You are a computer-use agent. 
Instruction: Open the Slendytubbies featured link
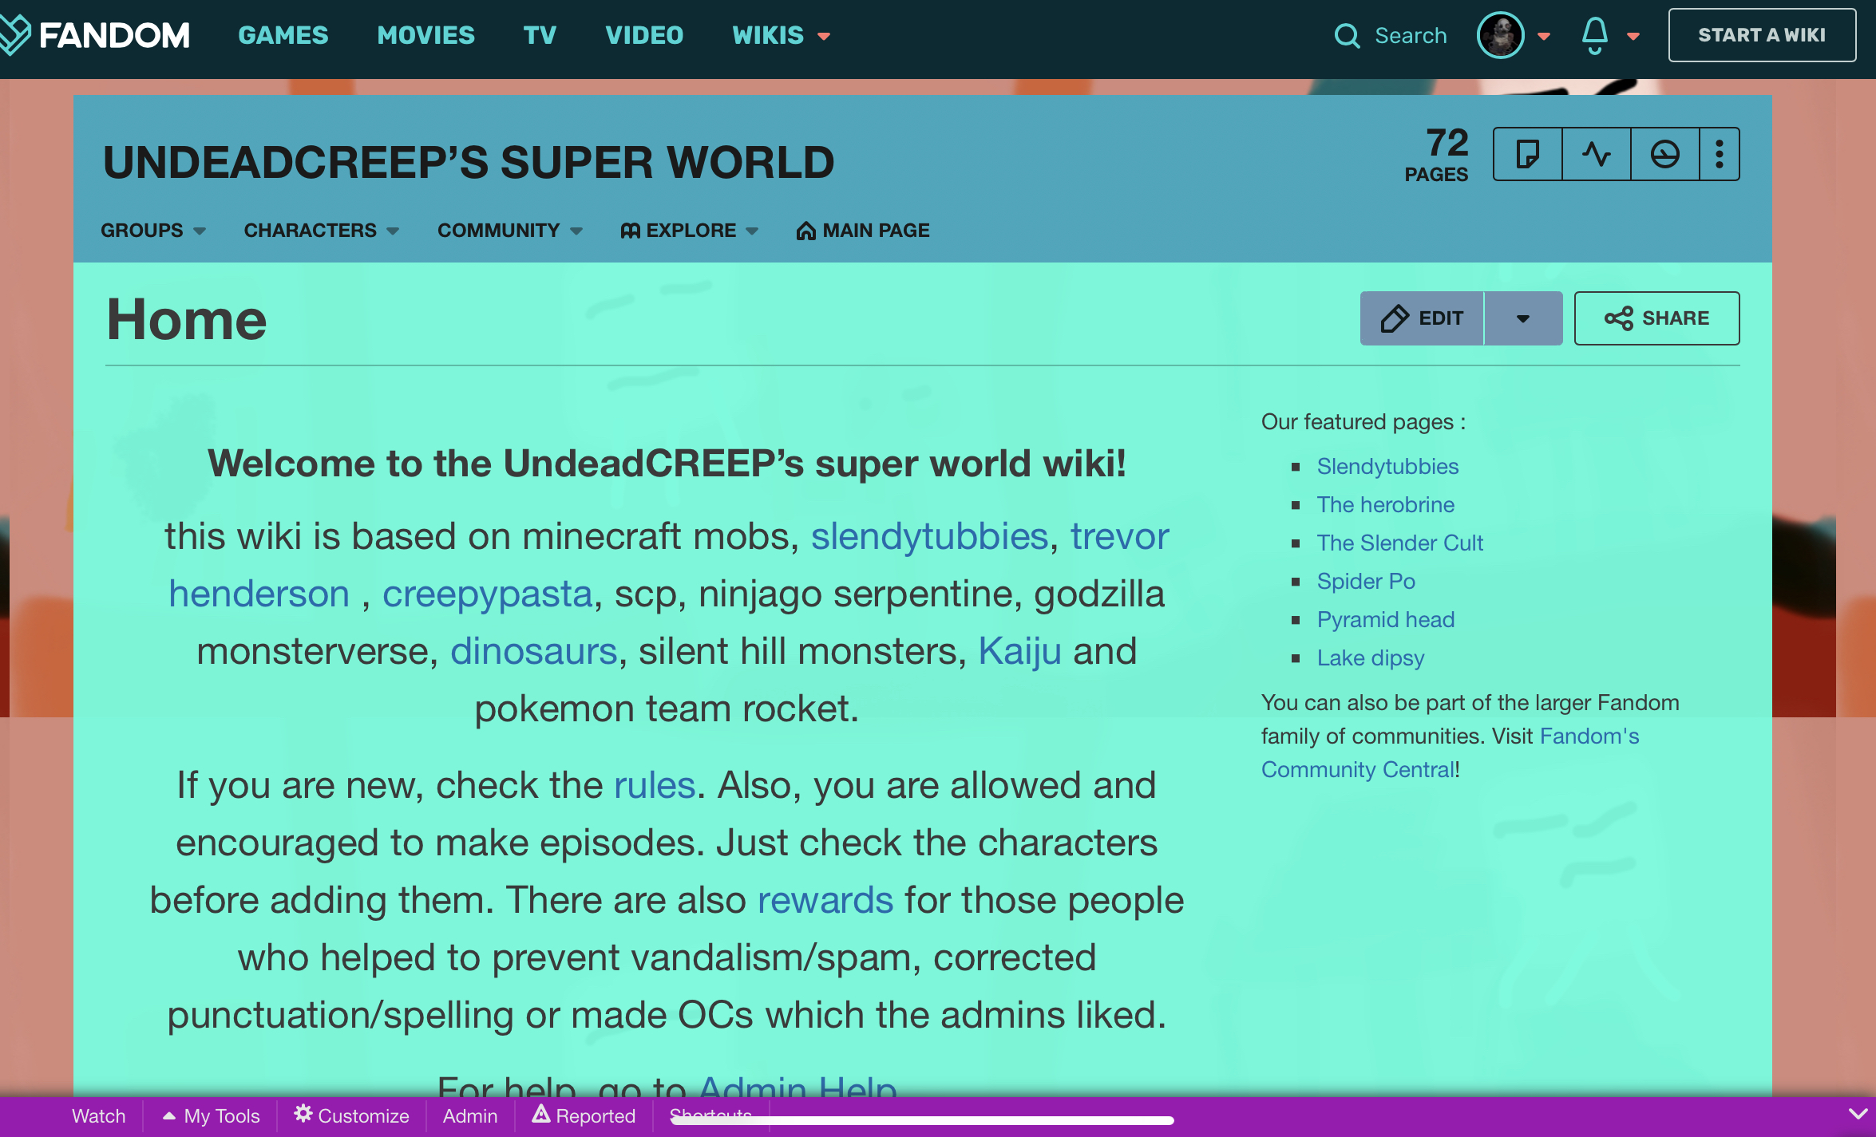(1387, 466)
